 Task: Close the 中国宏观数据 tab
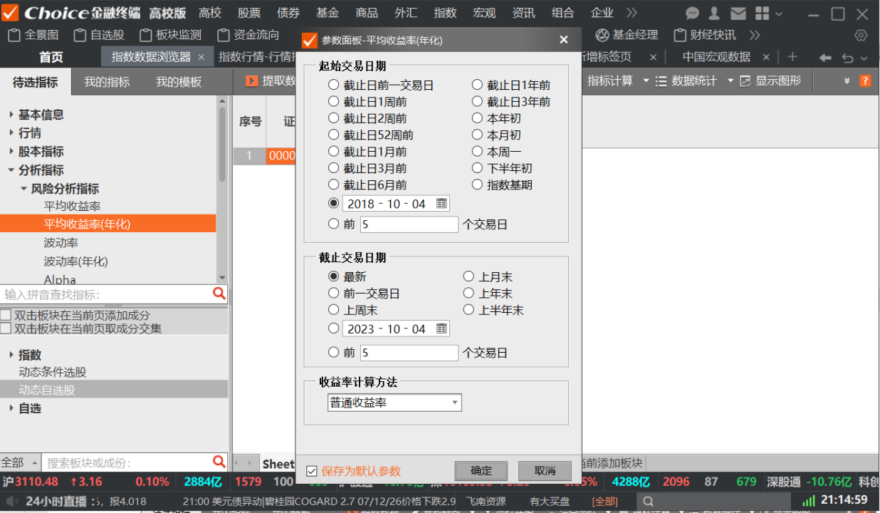766,57
